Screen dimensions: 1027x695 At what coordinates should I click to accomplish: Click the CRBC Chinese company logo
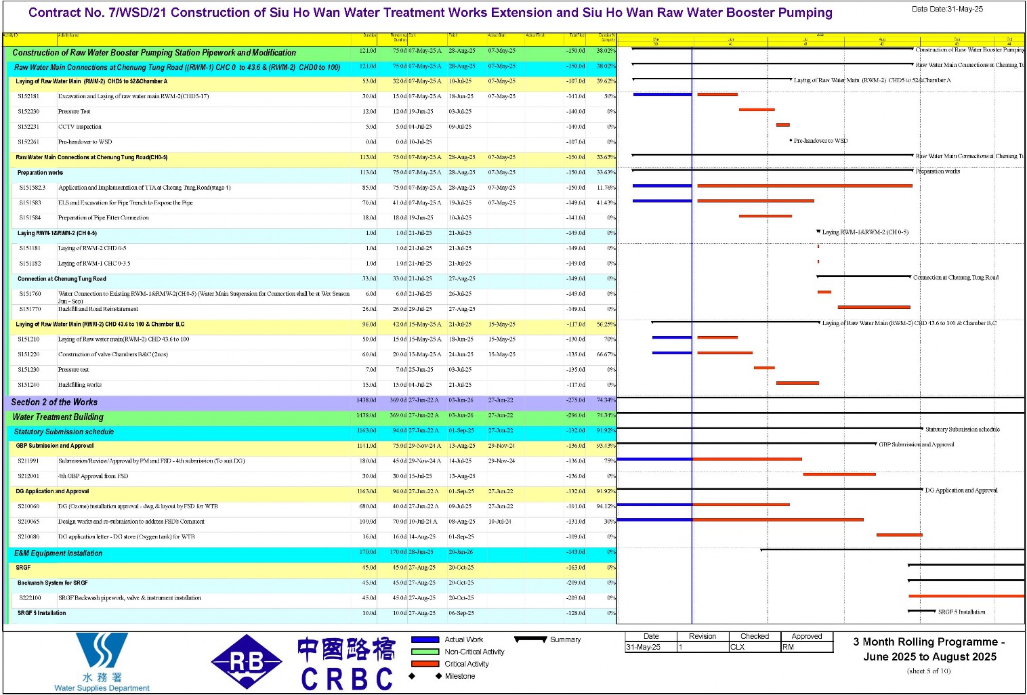click(346, 664)
